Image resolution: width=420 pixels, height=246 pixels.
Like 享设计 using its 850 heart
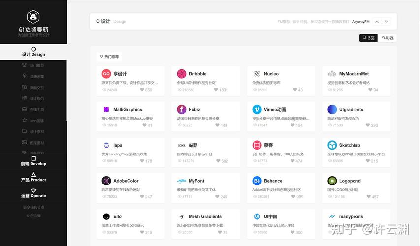point(142,90)
